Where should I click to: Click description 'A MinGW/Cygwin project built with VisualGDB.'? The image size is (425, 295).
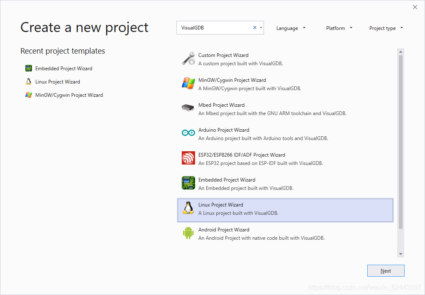click(250, 88)
